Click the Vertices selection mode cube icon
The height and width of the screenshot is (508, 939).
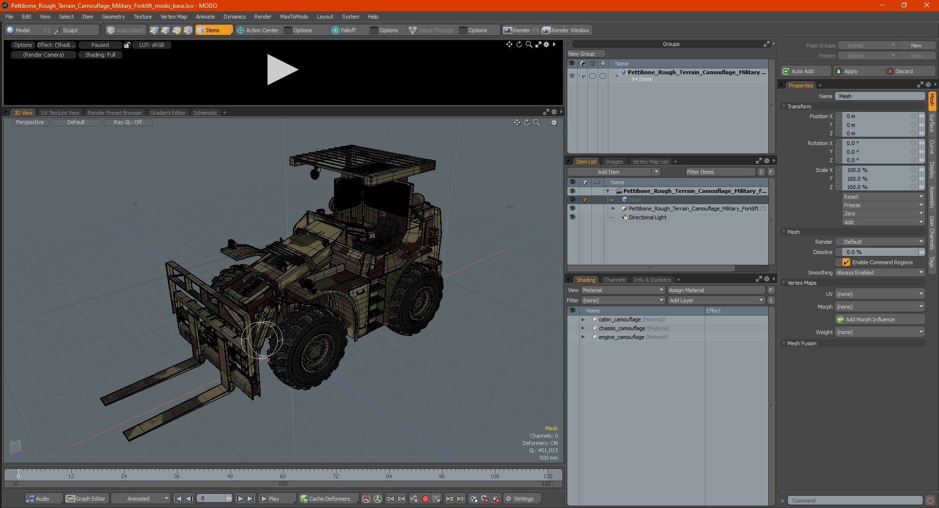pos(154,30)
